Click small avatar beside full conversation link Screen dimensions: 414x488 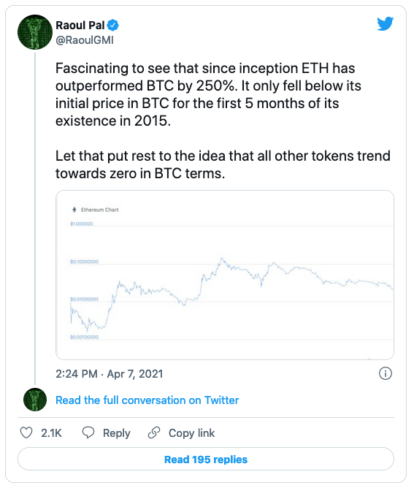(x=35, y=400)
